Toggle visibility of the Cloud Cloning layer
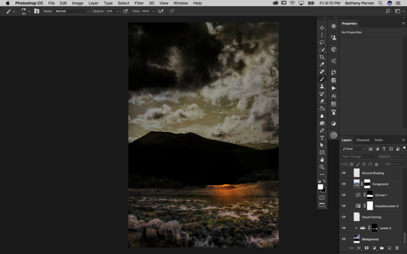The height and width of the screenshot is (254, 407). click(344, 217)
